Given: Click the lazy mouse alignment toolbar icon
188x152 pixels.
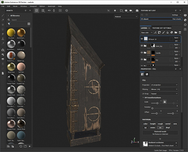Looking at the screenshot, I should click(x=54, y=10).
